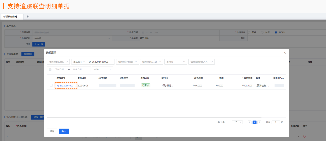Open the 币种 currency dropdown

102,69
